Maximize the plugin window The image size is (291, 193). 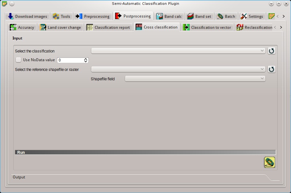tap(279, 4)
